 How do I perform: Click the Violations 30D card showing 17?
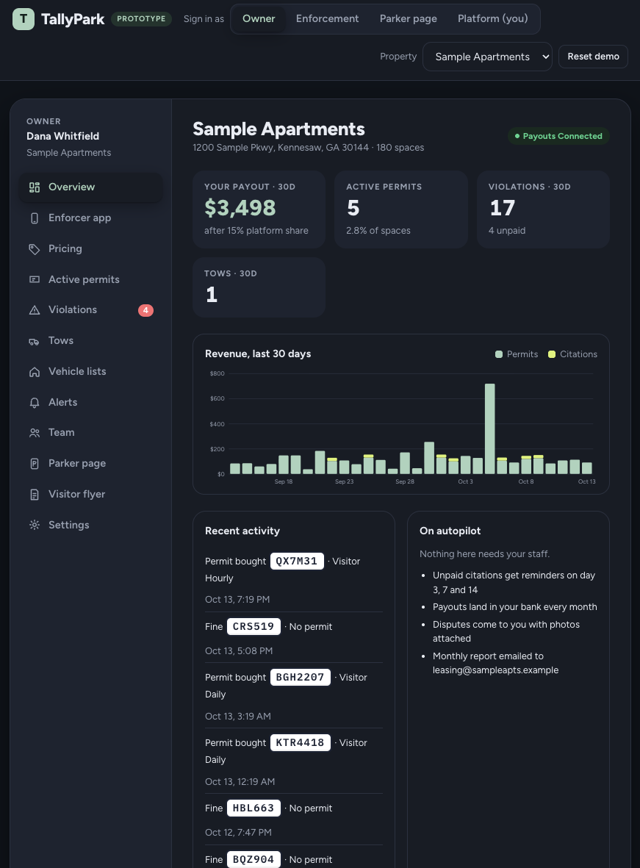pyautogui.click(x=543, y=209)
